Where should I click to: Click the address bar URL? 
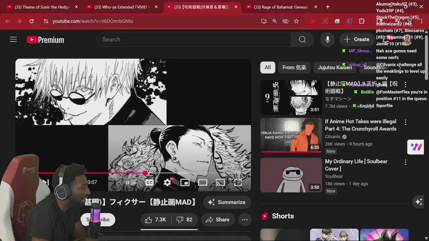tap(93, 21)
